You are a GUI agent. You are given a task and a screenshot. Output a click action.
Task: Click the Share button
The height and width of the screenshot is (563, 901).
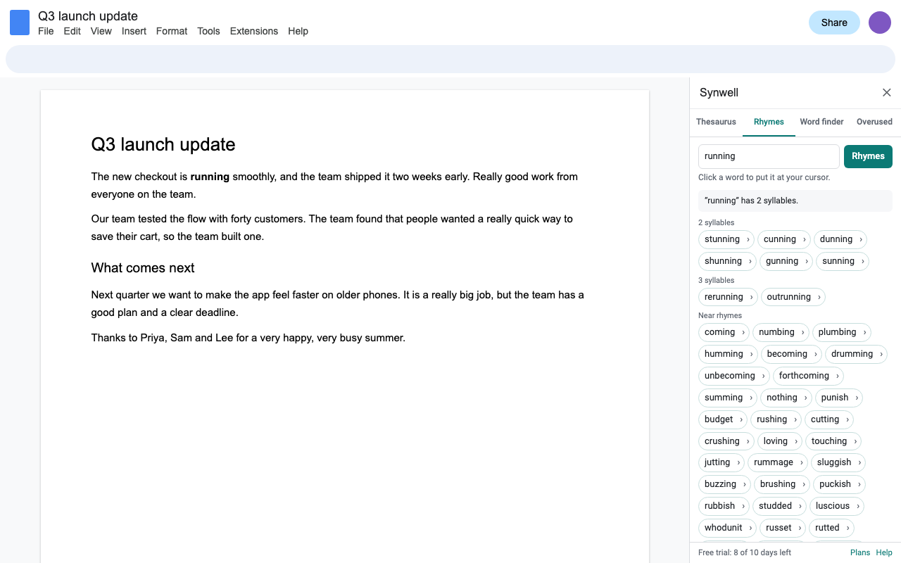(x=834, y=23)
